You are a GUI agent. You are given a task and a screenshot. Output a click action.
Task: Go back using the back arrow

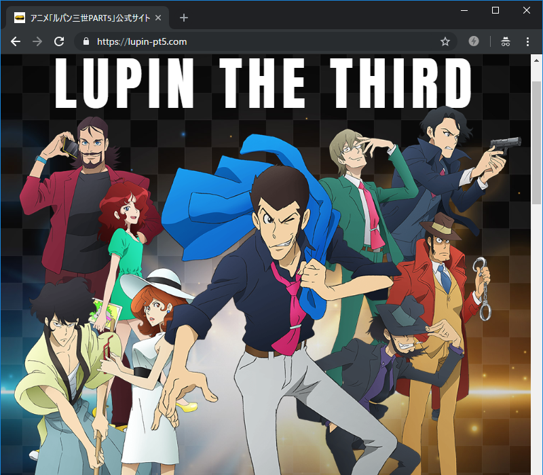tap(16, 41)
